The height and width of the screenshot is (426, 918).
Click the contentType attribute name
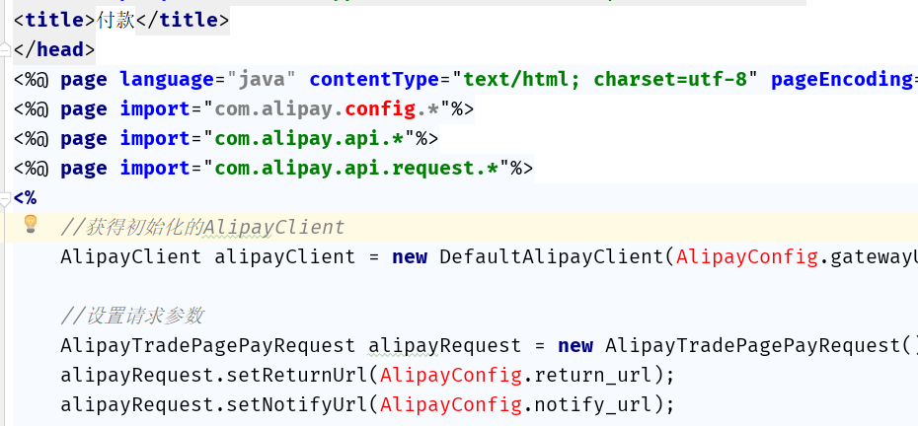[x=374, y=79]
